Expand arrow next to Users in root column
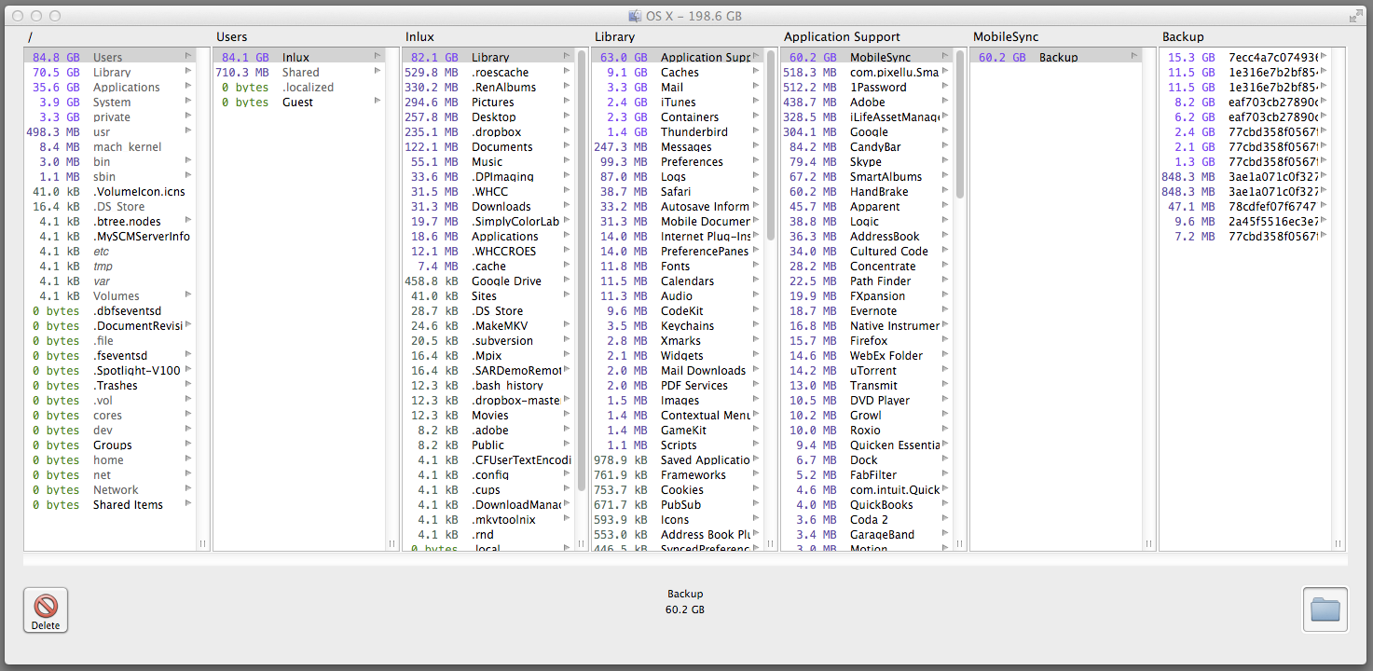 188,56
